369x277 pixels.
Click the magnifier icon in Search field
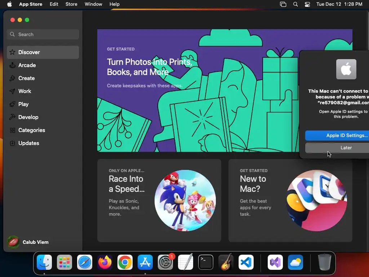point(12,34)
